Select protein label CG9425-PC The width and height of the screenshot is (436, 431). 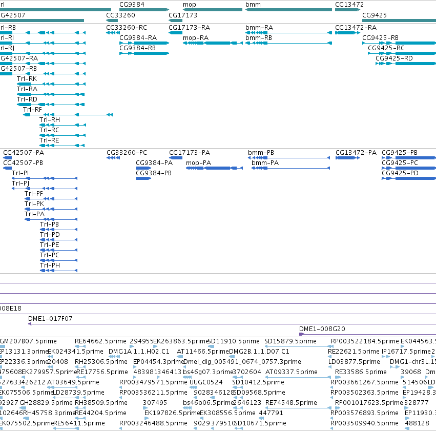coord(400,163)
